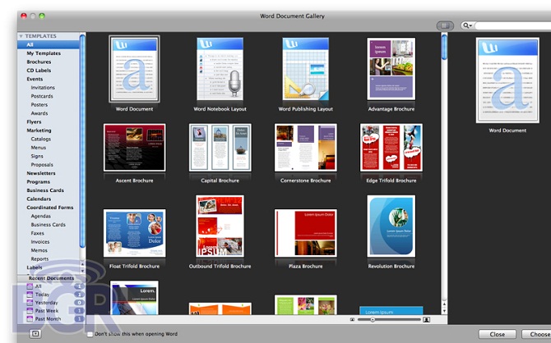
Task: Click in the search input field
Action: 512,25
